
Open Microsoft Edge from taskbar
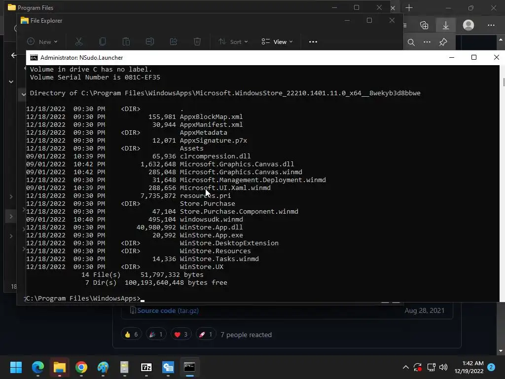(x=37, y=367)
